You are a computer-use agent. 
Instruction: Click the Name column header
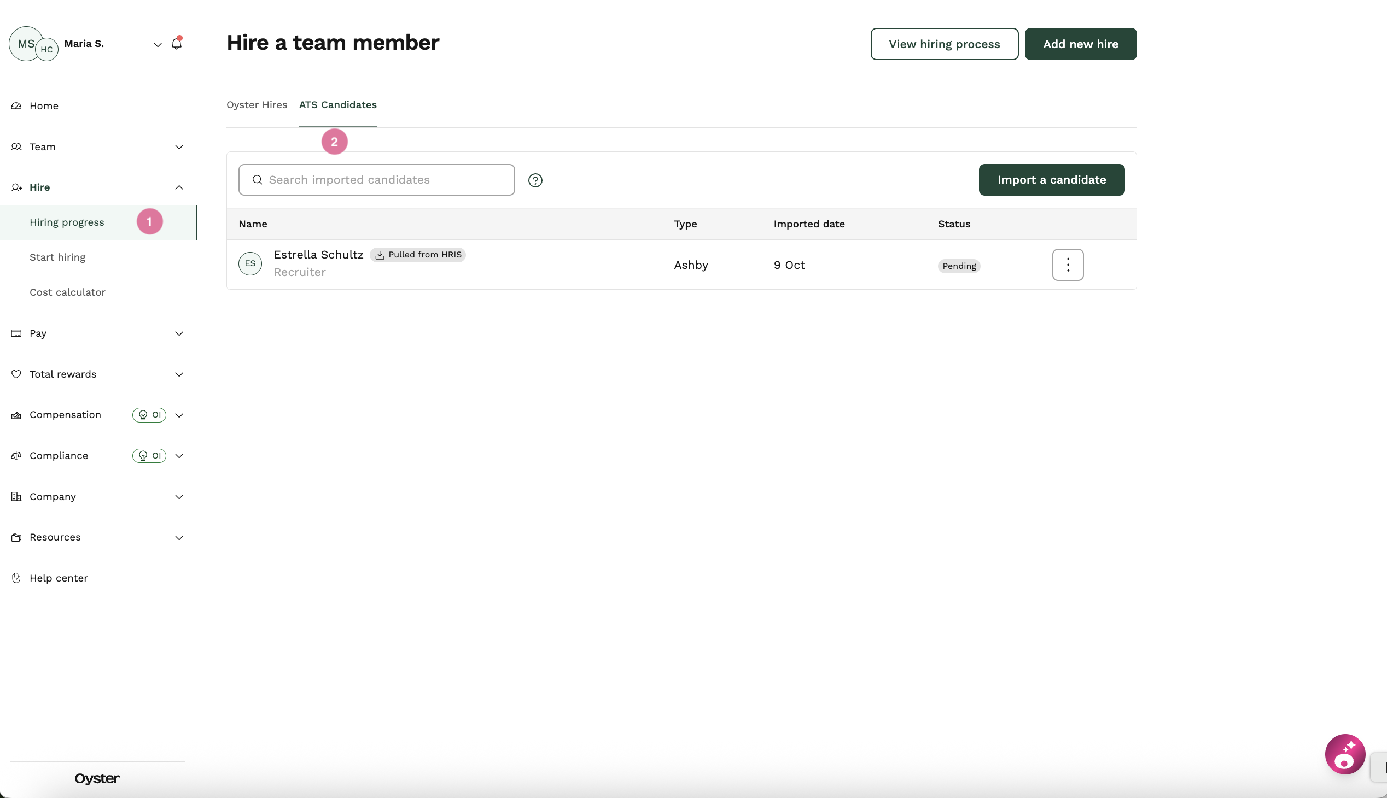253,224
